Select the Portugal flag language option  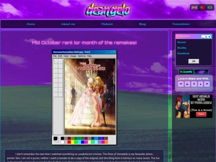pyautogui.click(x=202, y=8)
